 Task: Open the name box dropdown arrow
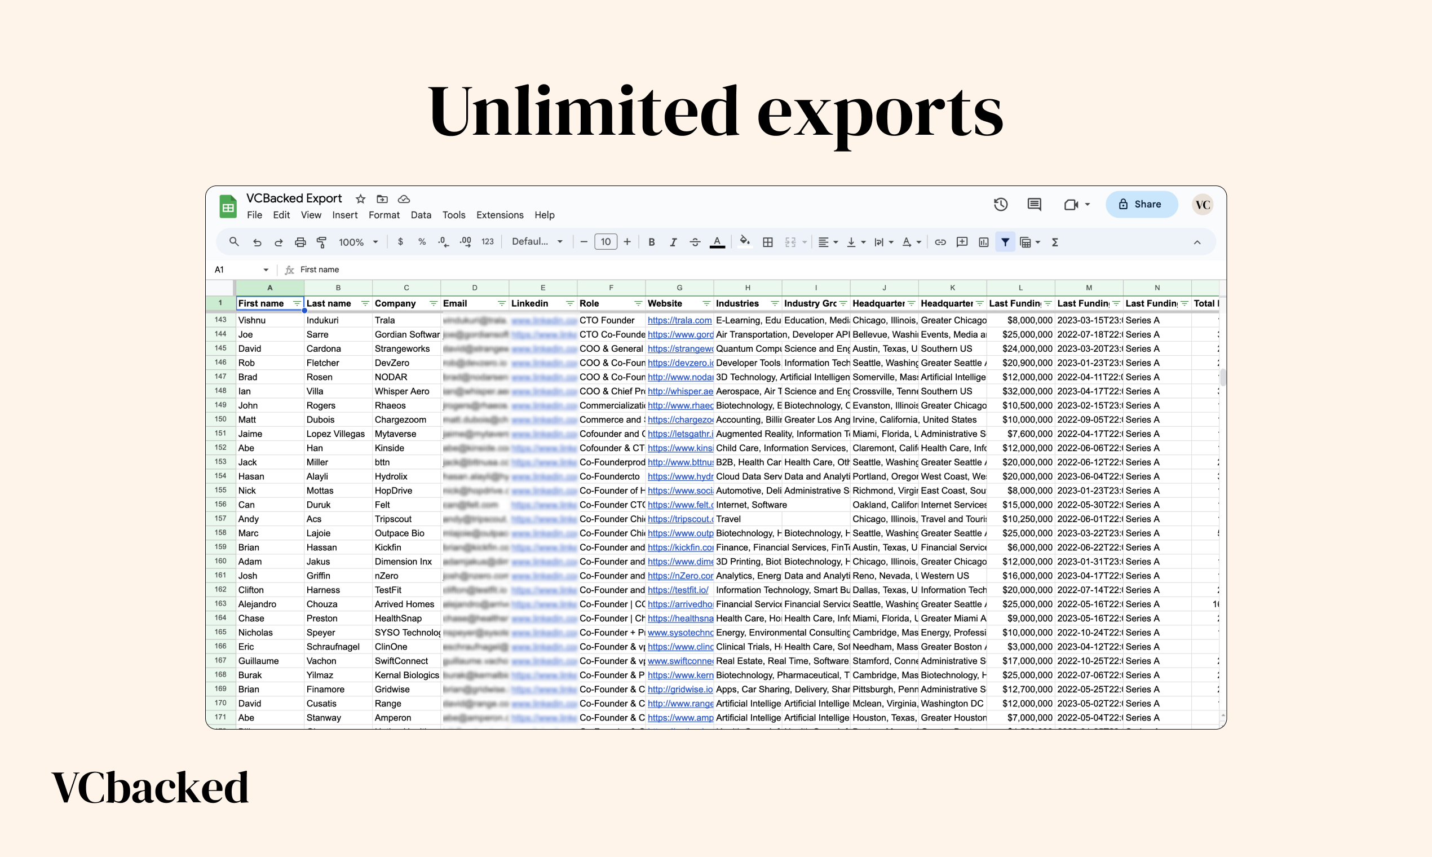(266, 270)
